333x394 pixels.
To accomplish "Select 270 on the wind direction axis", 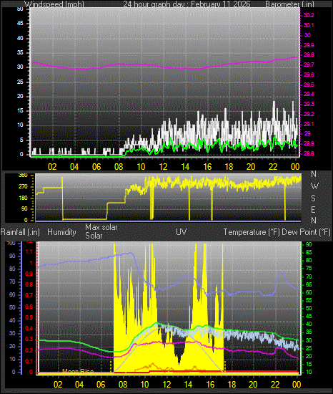I will tap(23, 187).
